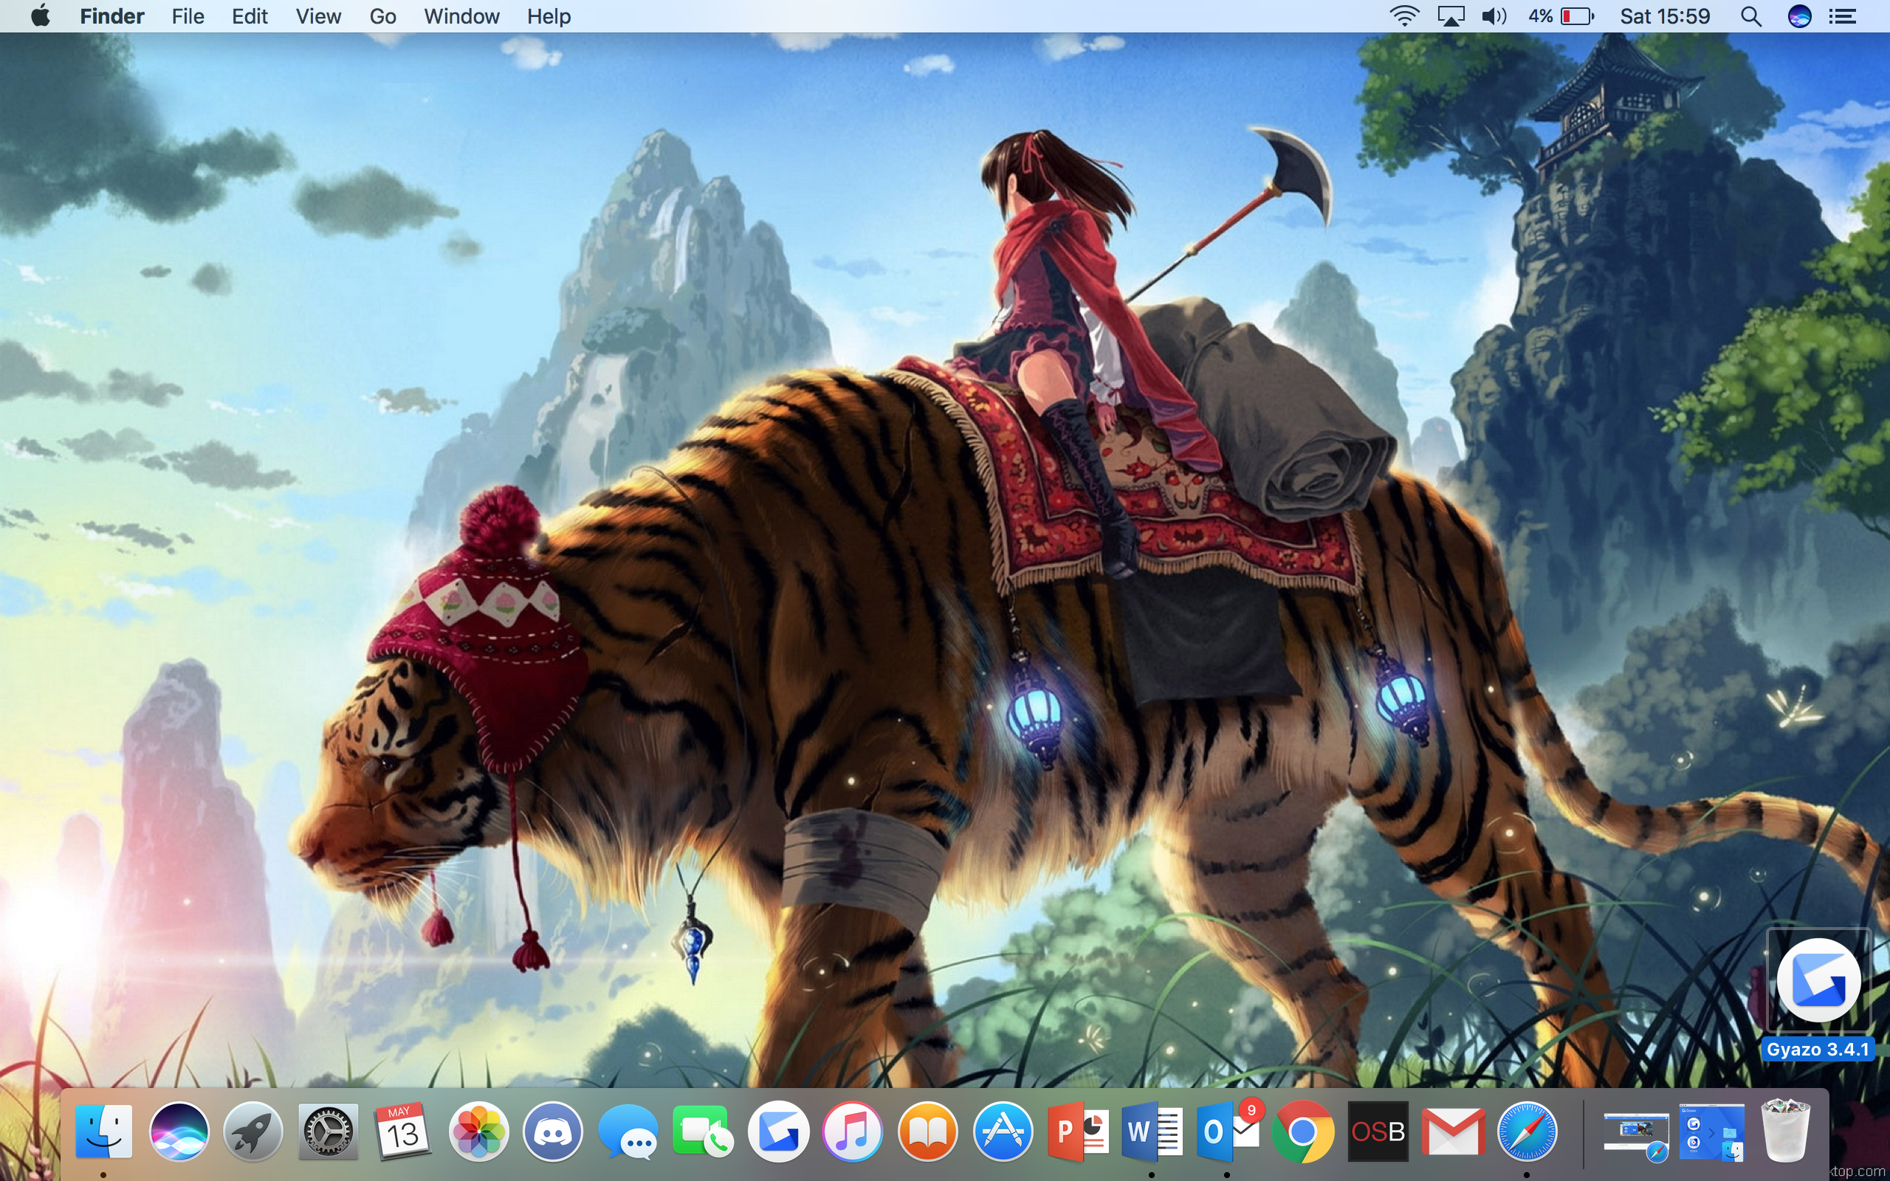Open the View menu
The image size is (1890, 1181).
coord(318,16)
